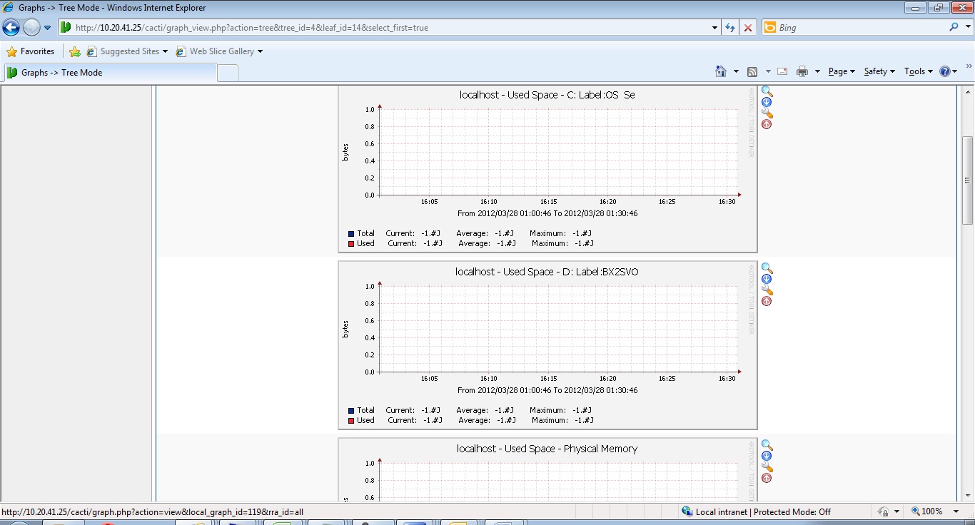Print the page with the printer icon
Screen dimensions: 975x525
coord(802,71)
